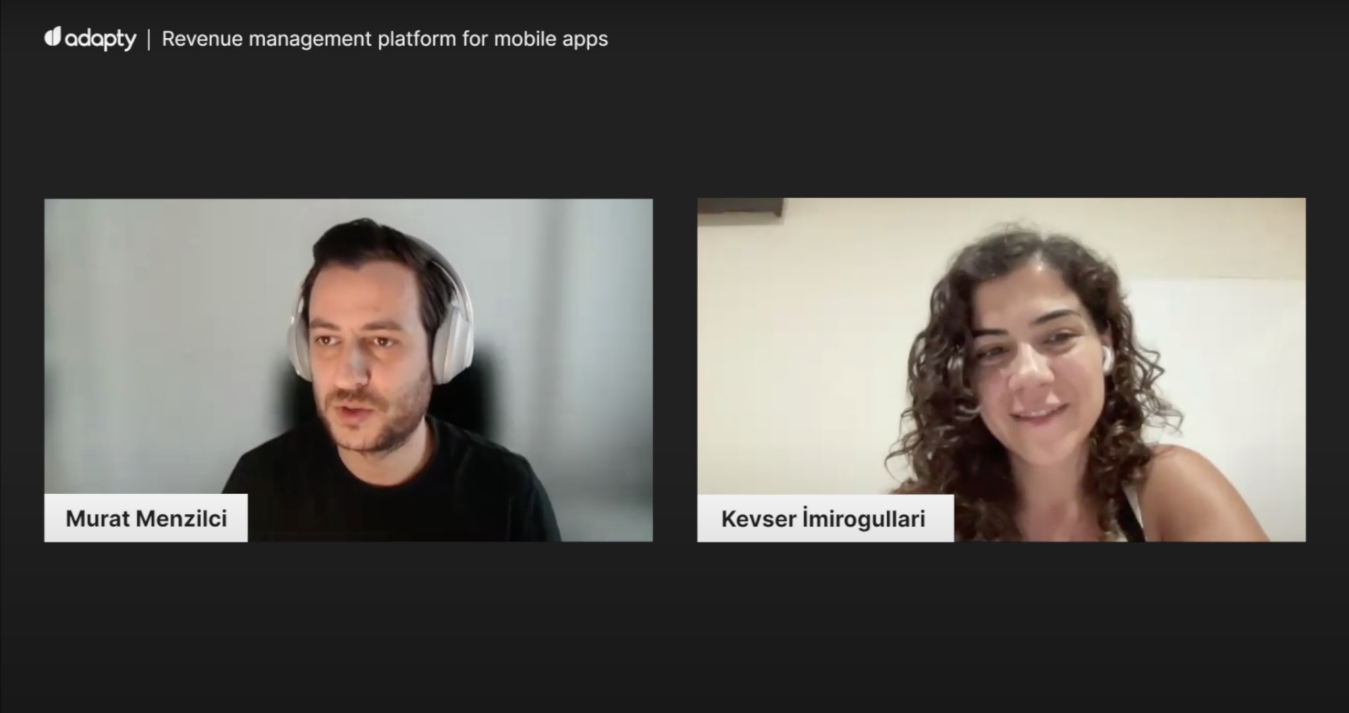This screenshot has width=1349, height=713.
Task: Click the white earbud in Kevser's ear
Action: 1107,358
